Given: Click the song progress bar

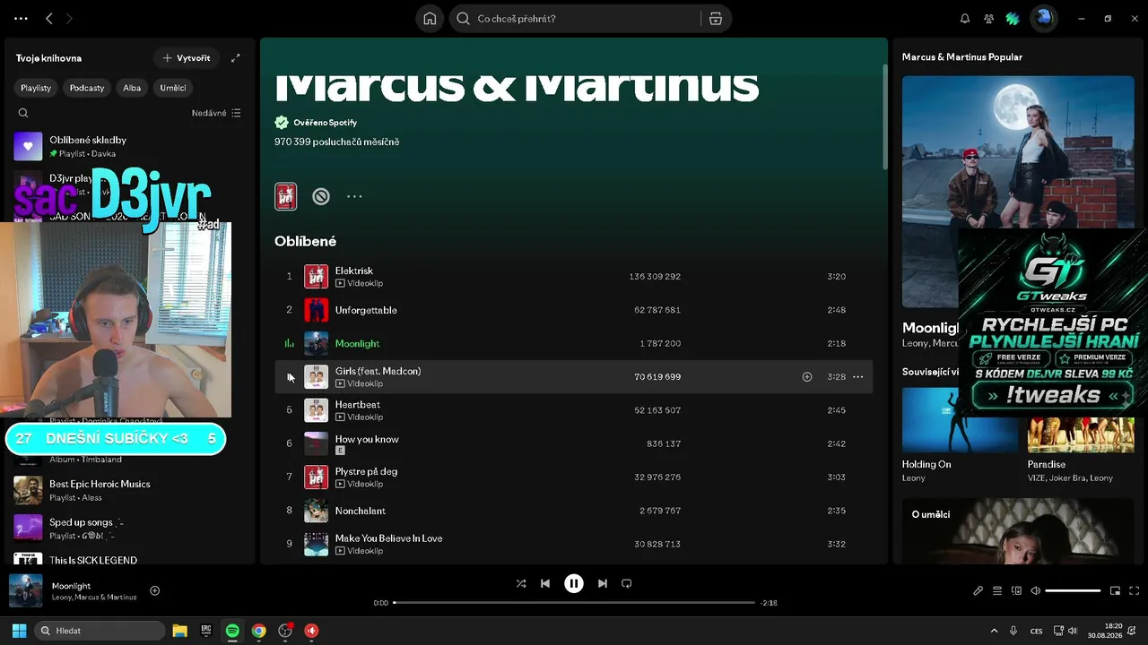Looking at the screenshot, I should [574, 603].
